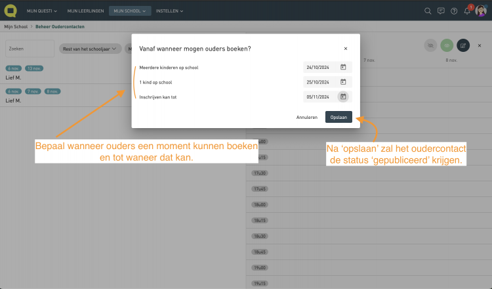Open calendar picker for Inschrijven kan tot
This screenshot has height=289, width=492.
tap(343, 97)
